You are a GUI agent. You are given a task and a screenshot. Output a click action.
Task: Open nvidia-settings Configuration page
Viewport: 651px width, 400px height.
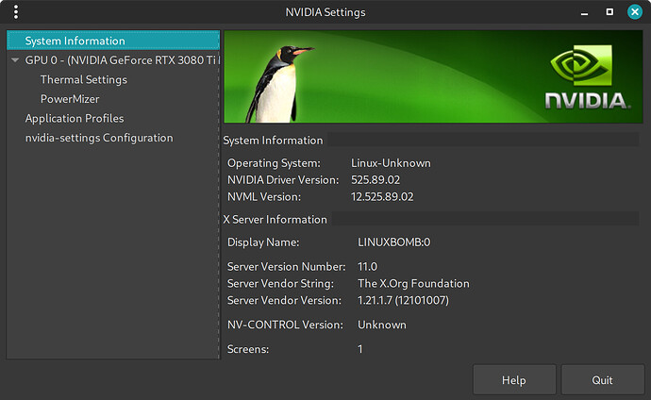(x=99, y=138)
